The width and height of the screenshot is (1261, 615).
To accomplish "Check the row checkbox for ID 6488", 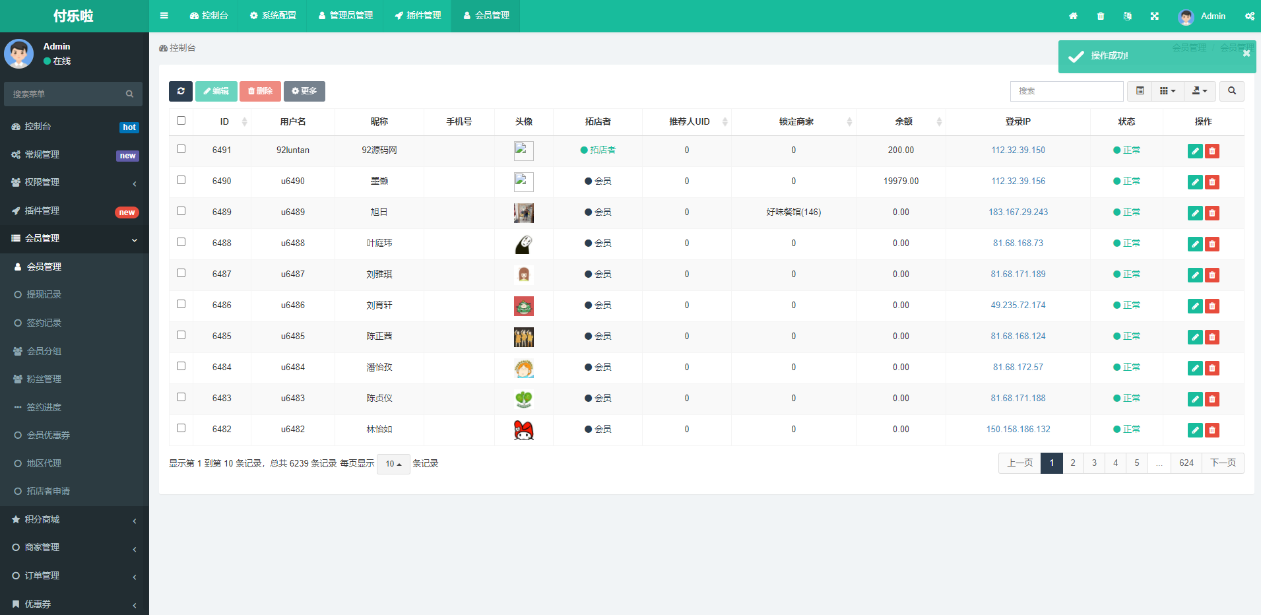I will point(181,242).
